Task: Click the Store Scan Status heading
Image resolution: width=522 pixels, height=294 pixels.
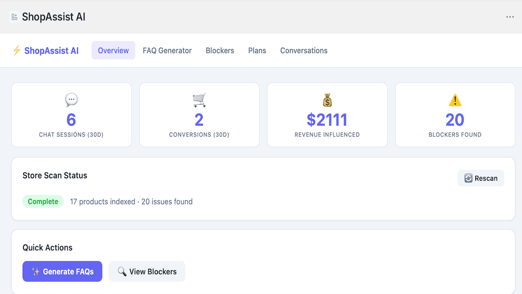Action: [55, 175]
